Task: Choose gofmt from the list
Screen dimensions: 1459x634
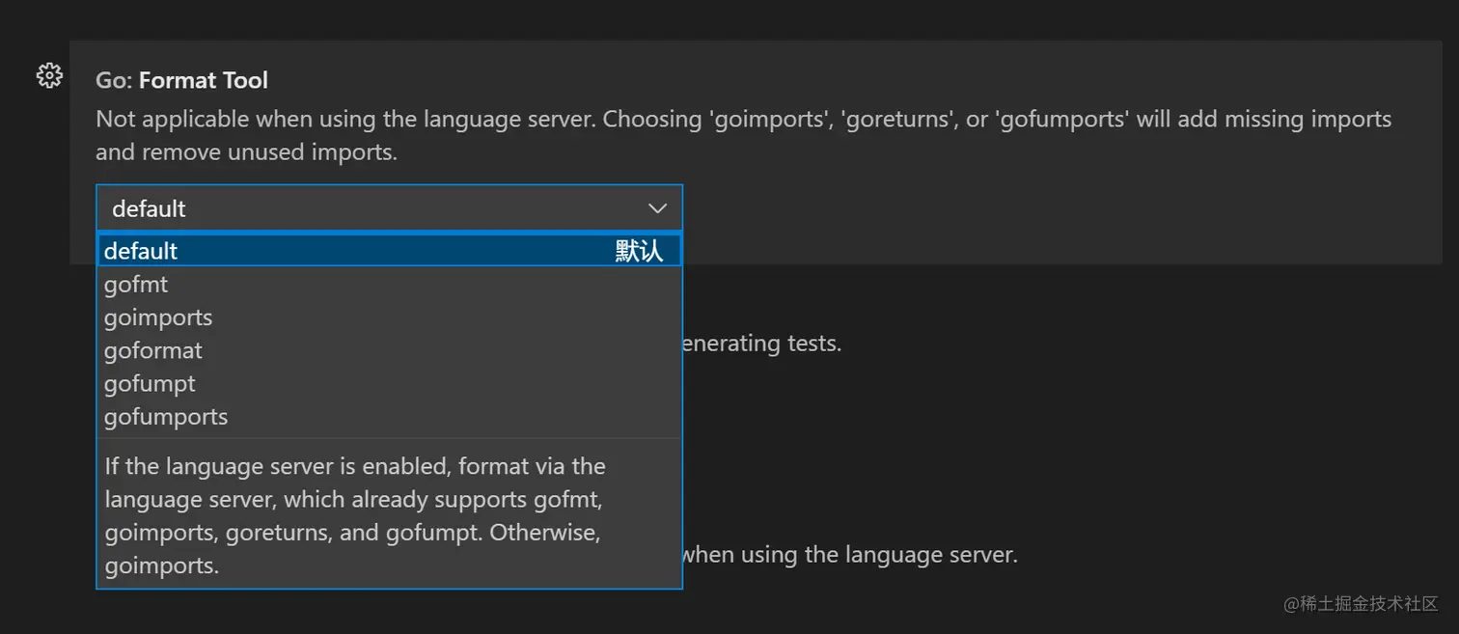Action: point(136,285)
